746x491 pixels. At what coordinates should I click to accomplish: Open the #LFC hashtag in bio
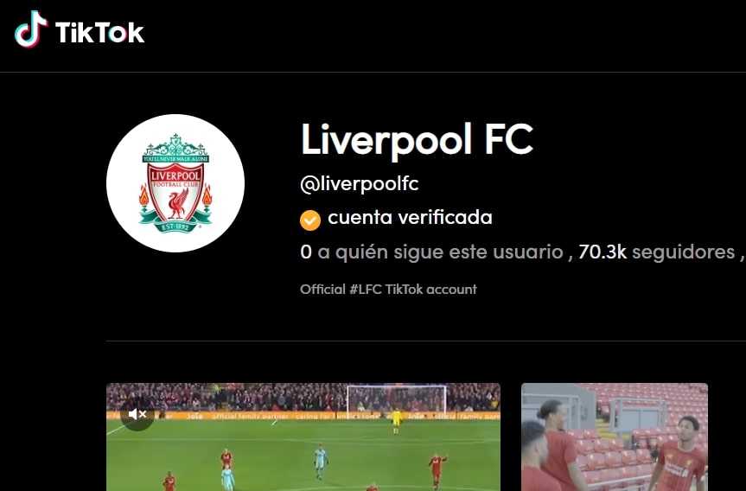(x=366, y=290)
